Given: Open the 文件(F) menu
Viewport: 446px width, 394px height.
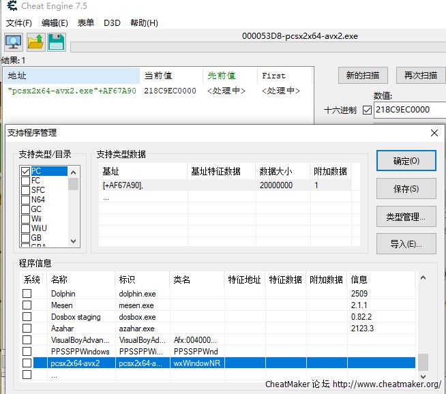Looking at the screenshot, I should (x=19, y=22).
